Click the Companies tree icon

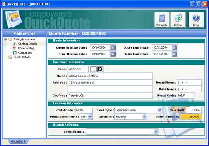point(15,53)
